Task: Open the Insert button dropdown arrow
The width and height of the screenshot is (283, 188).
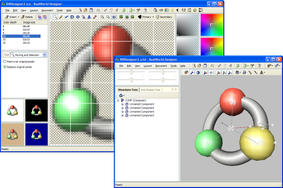Action: coord(18,17)
